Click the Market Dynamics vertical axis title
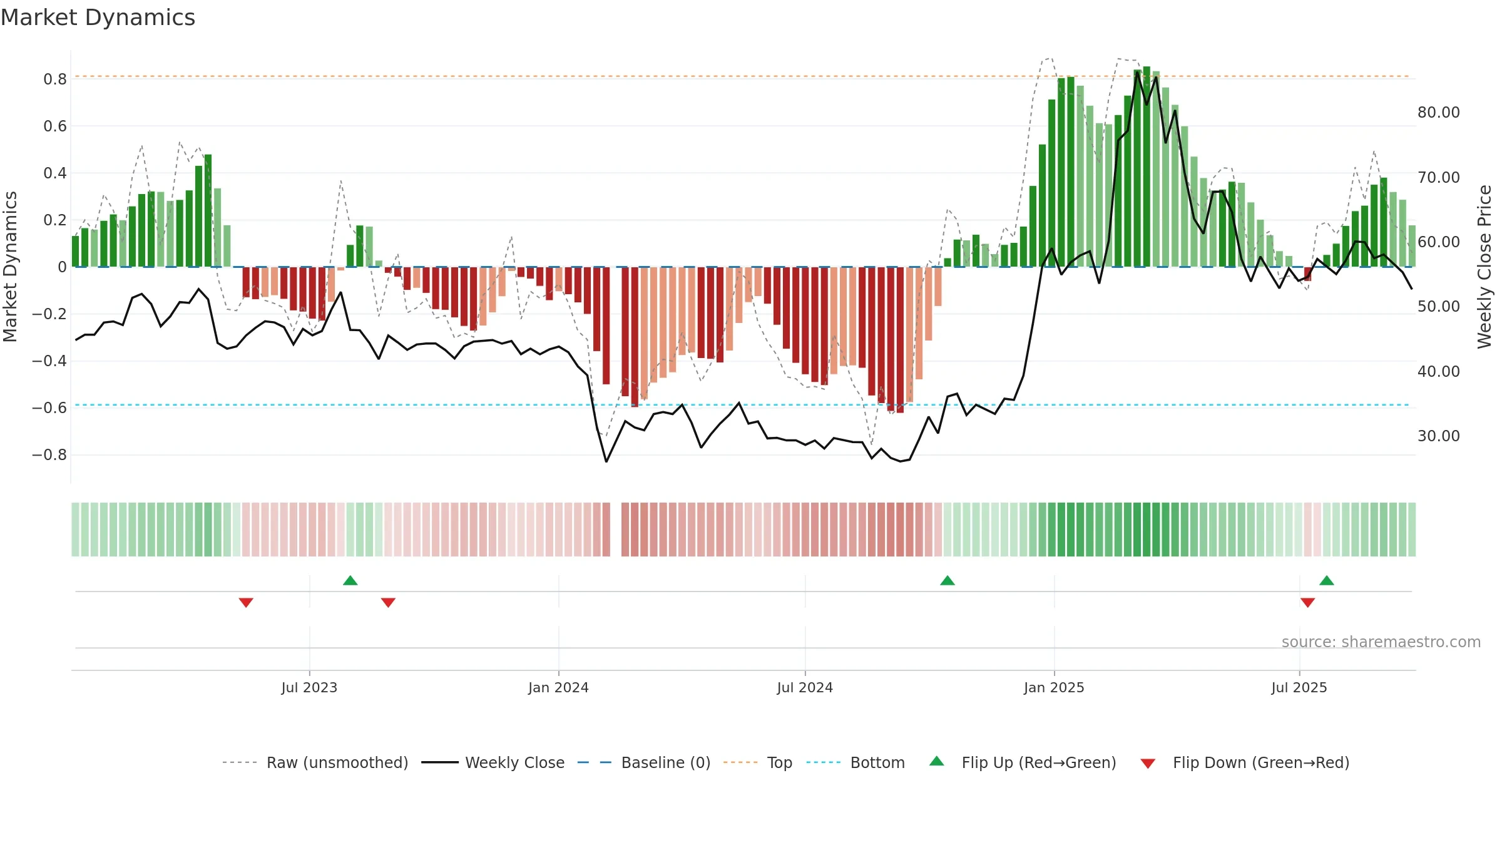 pyautogui.click(x=10, y=267)
